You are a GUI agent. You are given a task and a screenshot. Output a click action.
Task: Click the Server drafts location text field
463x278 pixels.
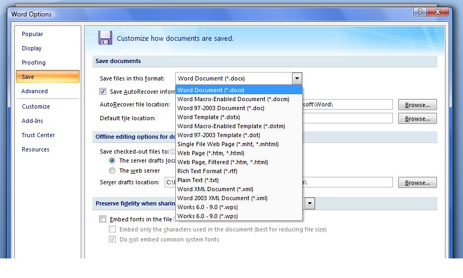pos(348,182)
